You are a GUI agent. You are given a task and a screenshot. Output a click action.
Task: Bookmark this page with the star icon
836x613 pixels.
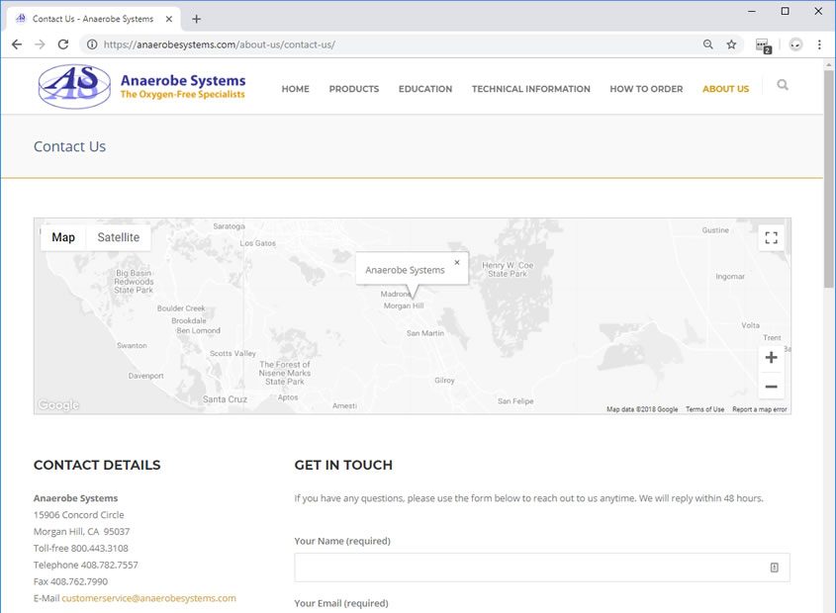point(731,44)
